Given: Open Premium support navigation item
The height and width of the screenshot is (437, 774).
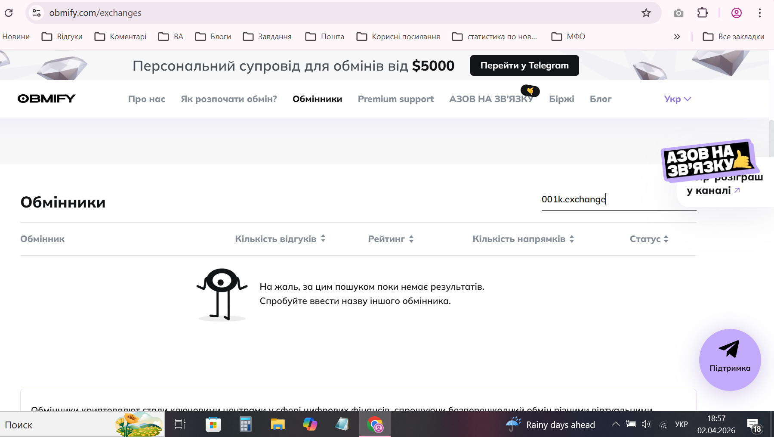Looking at the screenshot, I should [x=396, y=99].
